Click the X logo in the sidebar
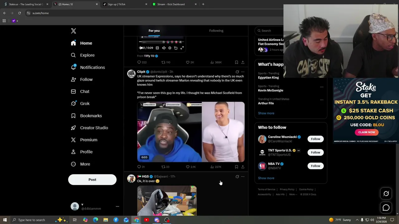 coord(74,31)
